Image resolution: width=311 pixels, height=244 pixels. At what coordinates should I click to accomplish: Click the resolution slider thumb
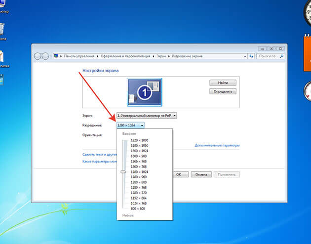(123, 172)
